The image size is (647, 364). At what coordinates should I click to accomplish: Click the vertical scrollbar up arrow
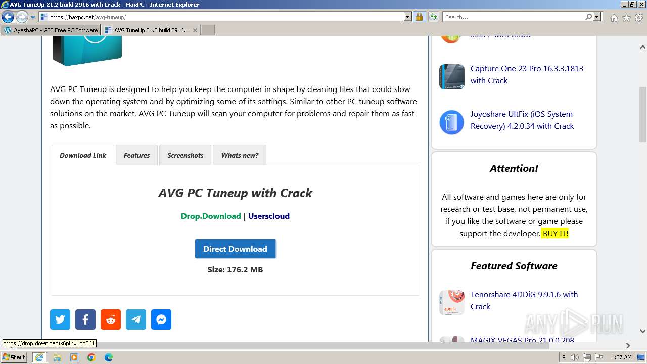point(642,47)
